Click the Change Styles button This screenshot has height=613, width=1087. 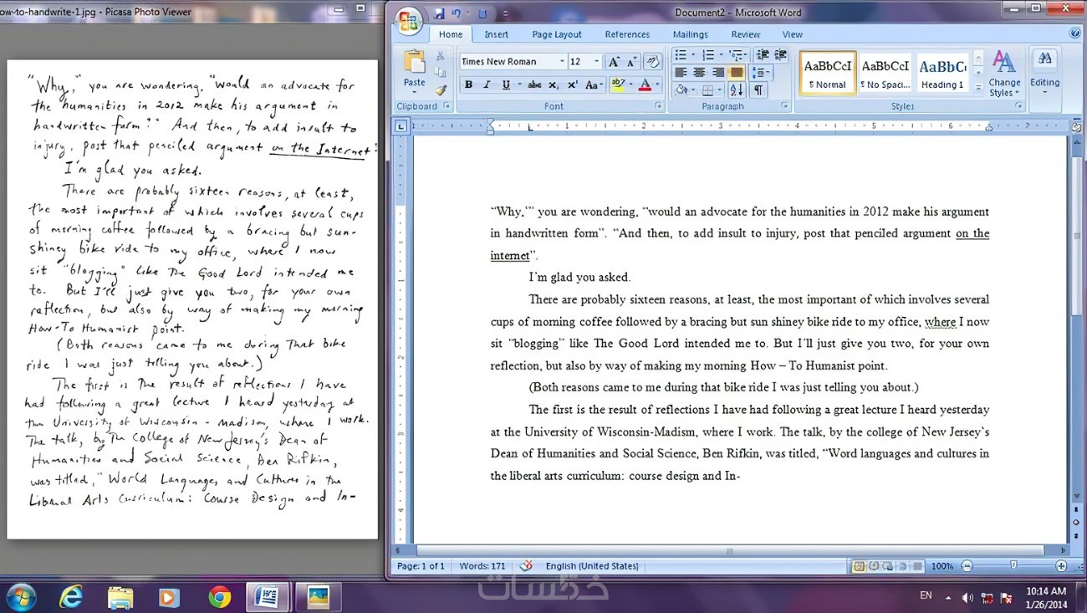click(1004, 74)
